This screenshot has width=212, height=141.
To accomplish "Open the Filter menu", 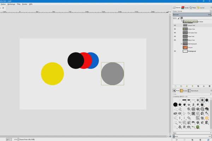I will click(x=19, y=4).
